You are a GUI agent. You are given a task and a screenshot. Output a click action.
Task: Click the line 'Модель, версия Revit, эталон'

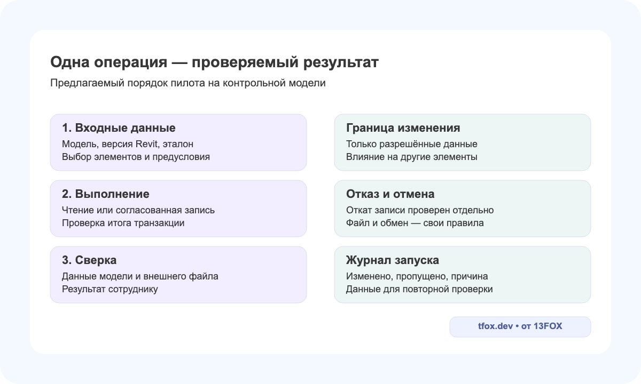pyautogui.click(x=128, y=144)
